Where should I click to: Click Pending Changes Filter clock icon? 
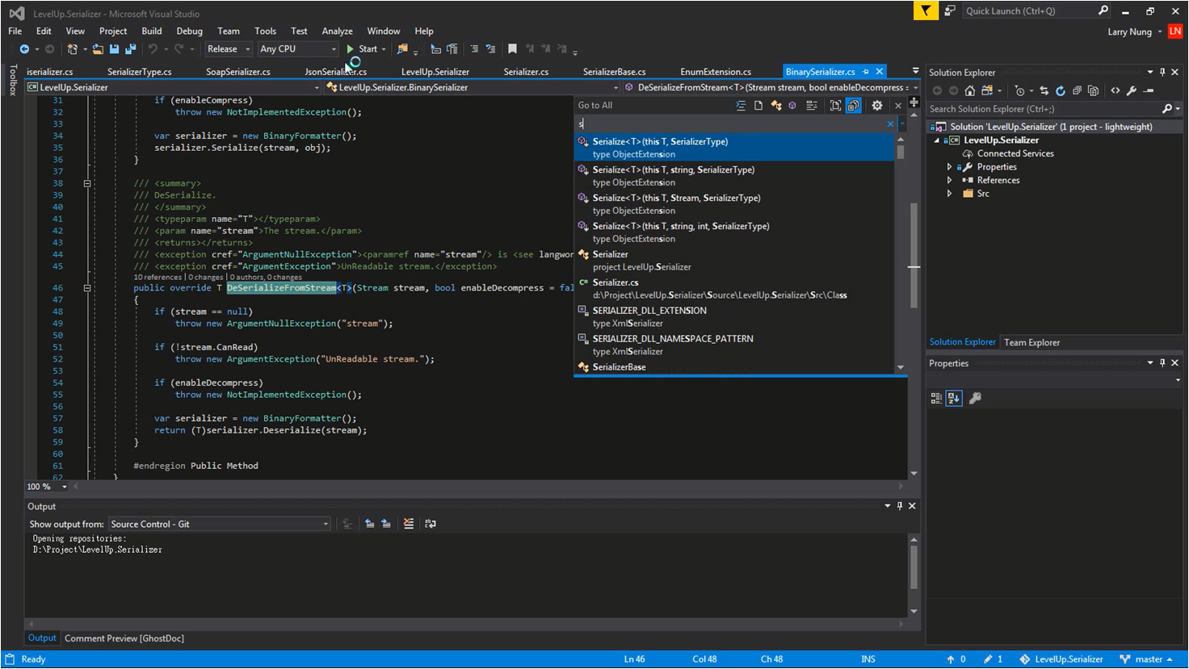(x=1019, y=91)
